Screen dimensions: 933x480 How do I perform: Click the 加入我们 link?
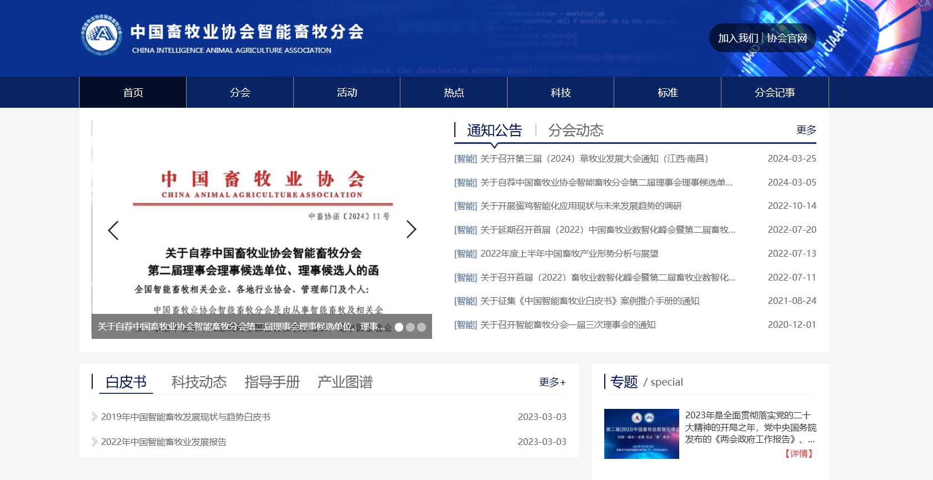[738, 38]
